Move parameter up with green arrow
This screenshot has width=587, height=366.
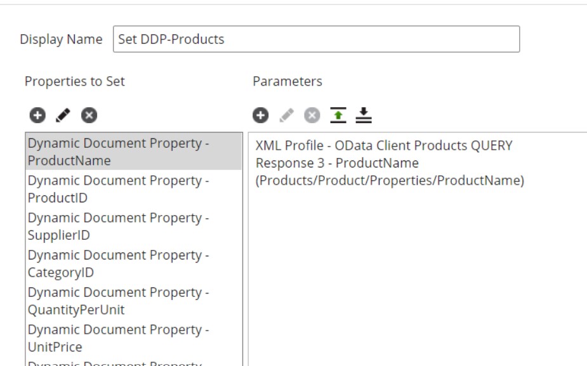coord(337,115)
